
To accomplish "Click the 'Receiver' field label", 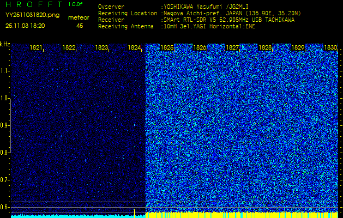I will click(111, 20).
